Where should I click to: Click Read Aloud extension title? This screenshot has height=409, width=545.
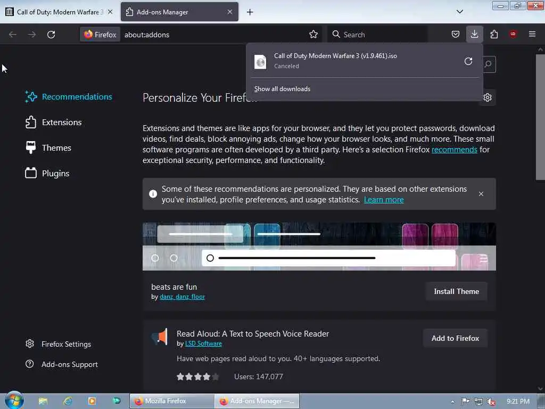coord(253,334)
